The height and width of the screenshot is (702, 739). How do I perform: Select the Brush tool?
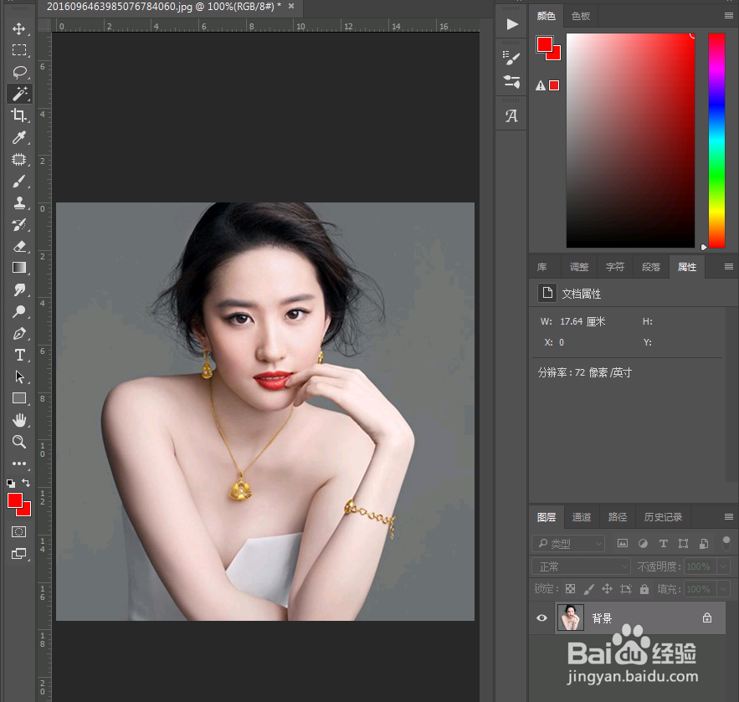tap(19, 181)
